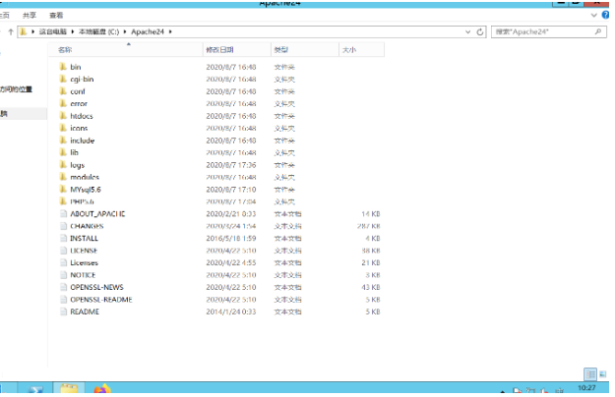Select the LICENSE file icon
This screenshot has height=397, width=615.
[63, 251]
